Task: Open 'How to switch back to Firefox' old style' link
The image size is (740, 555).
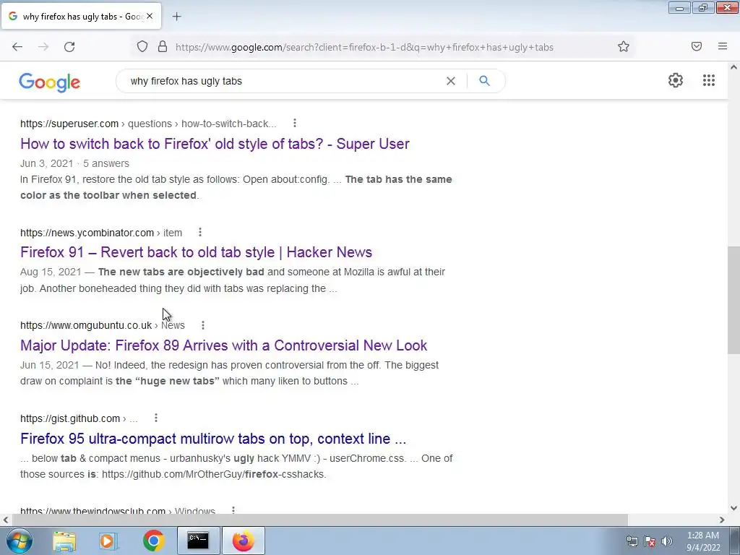Action: coord(215,144)
